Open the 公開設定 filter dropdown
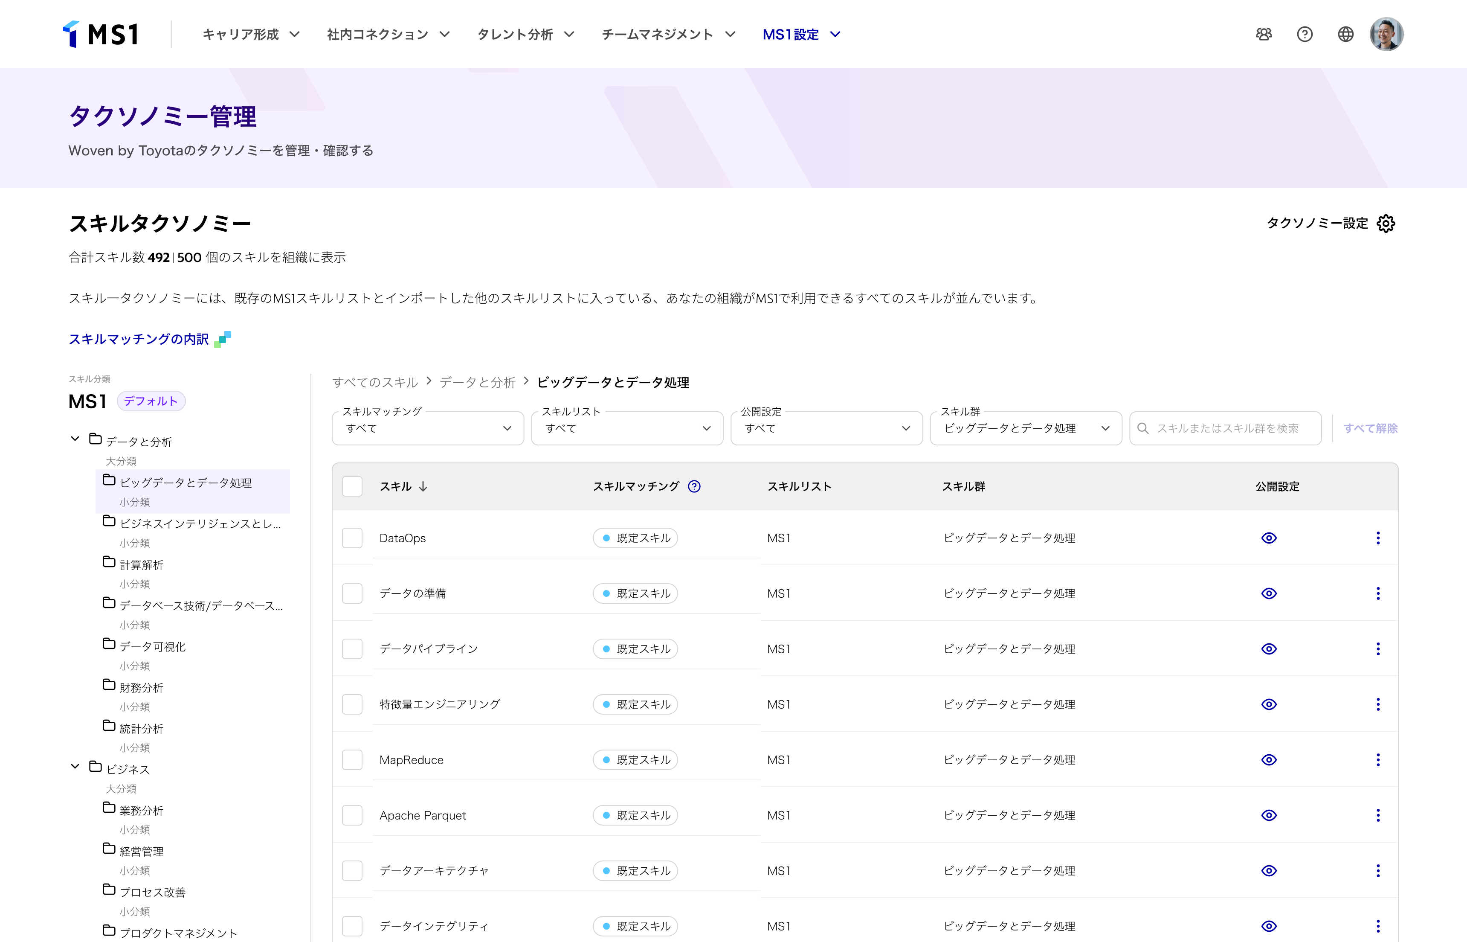This screenshot has height=942, width=1467. [826, 428]
